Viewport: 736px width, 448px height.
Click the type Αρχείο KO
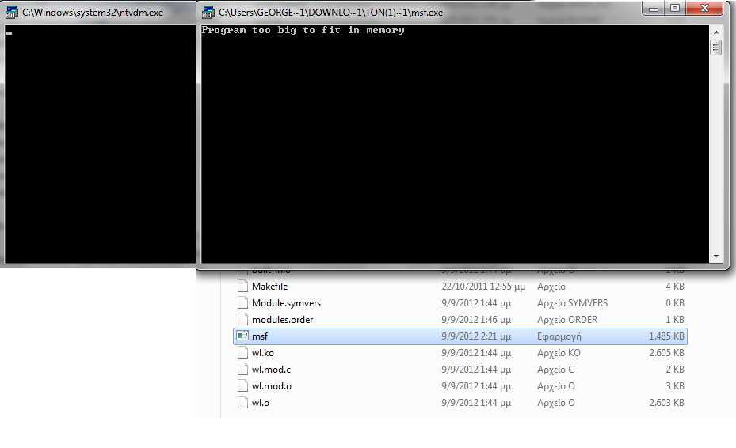point(559,353)
